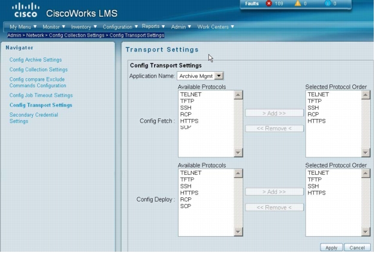375x253 pixels.
Task: Select TELNET in Config Fetch available protocols
Action: 191,95
